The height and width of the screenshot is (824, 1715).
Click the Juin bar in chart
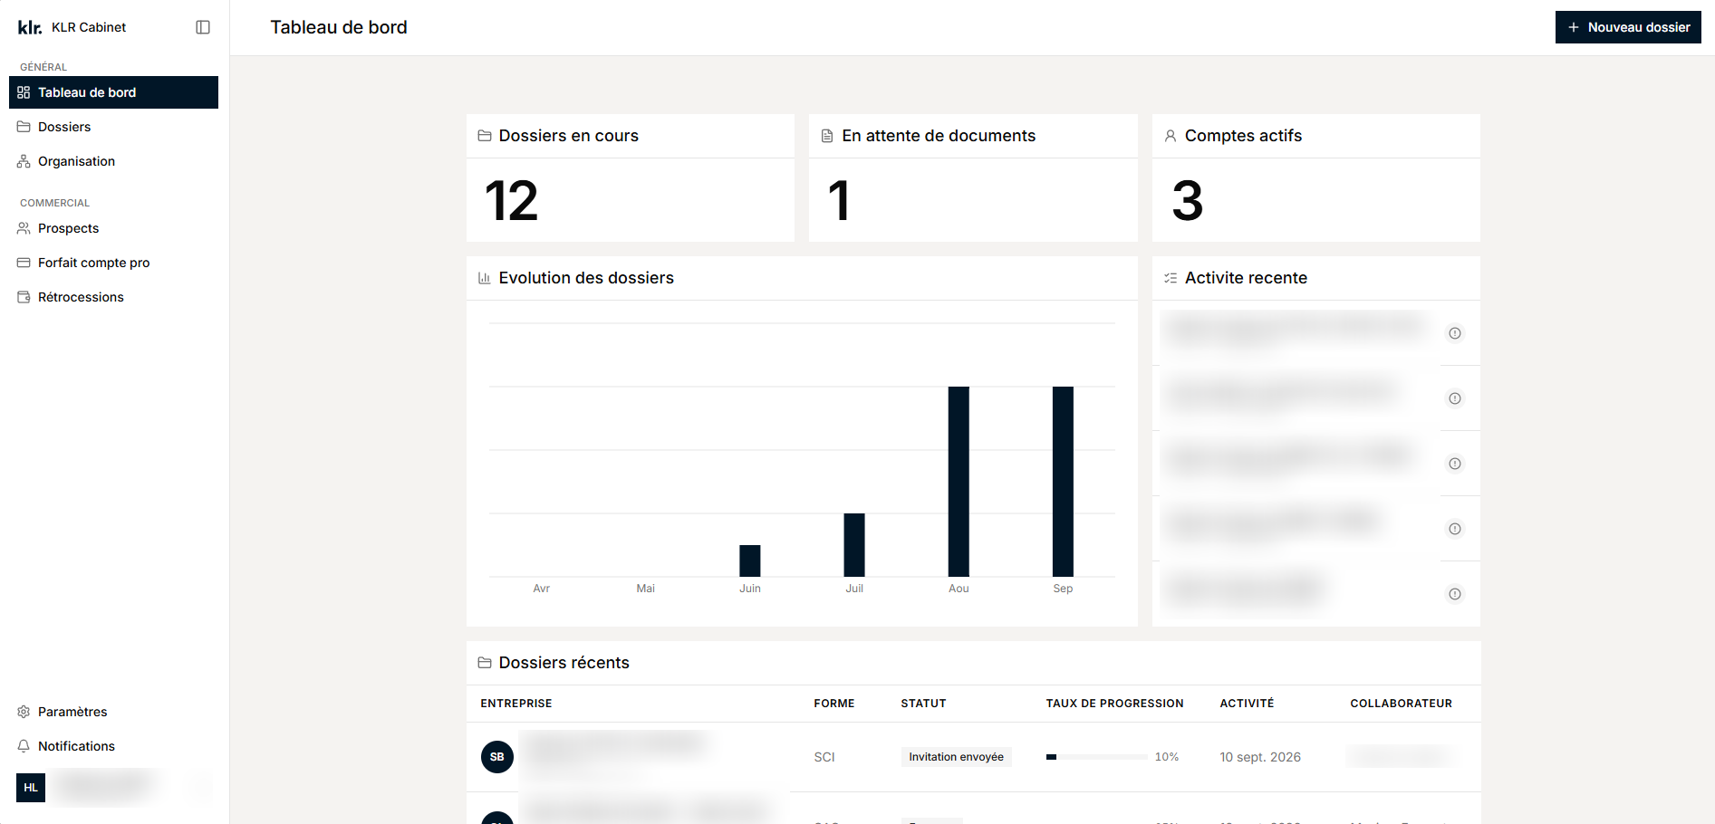click(x=750, y=561)
